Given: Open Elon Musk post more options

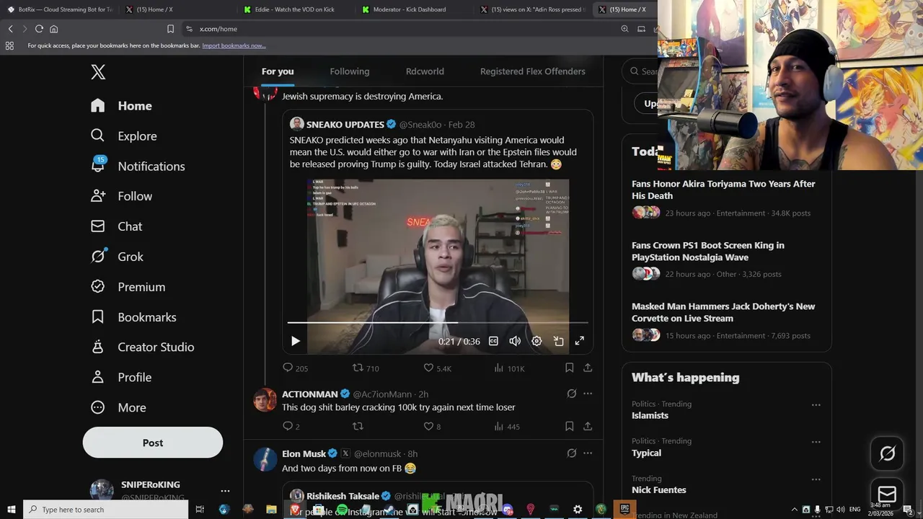Looking at the screenshot, I should [588, 453].
